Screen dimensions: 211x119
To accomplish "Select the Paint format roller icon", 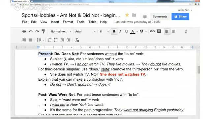I will click(43, 31).
